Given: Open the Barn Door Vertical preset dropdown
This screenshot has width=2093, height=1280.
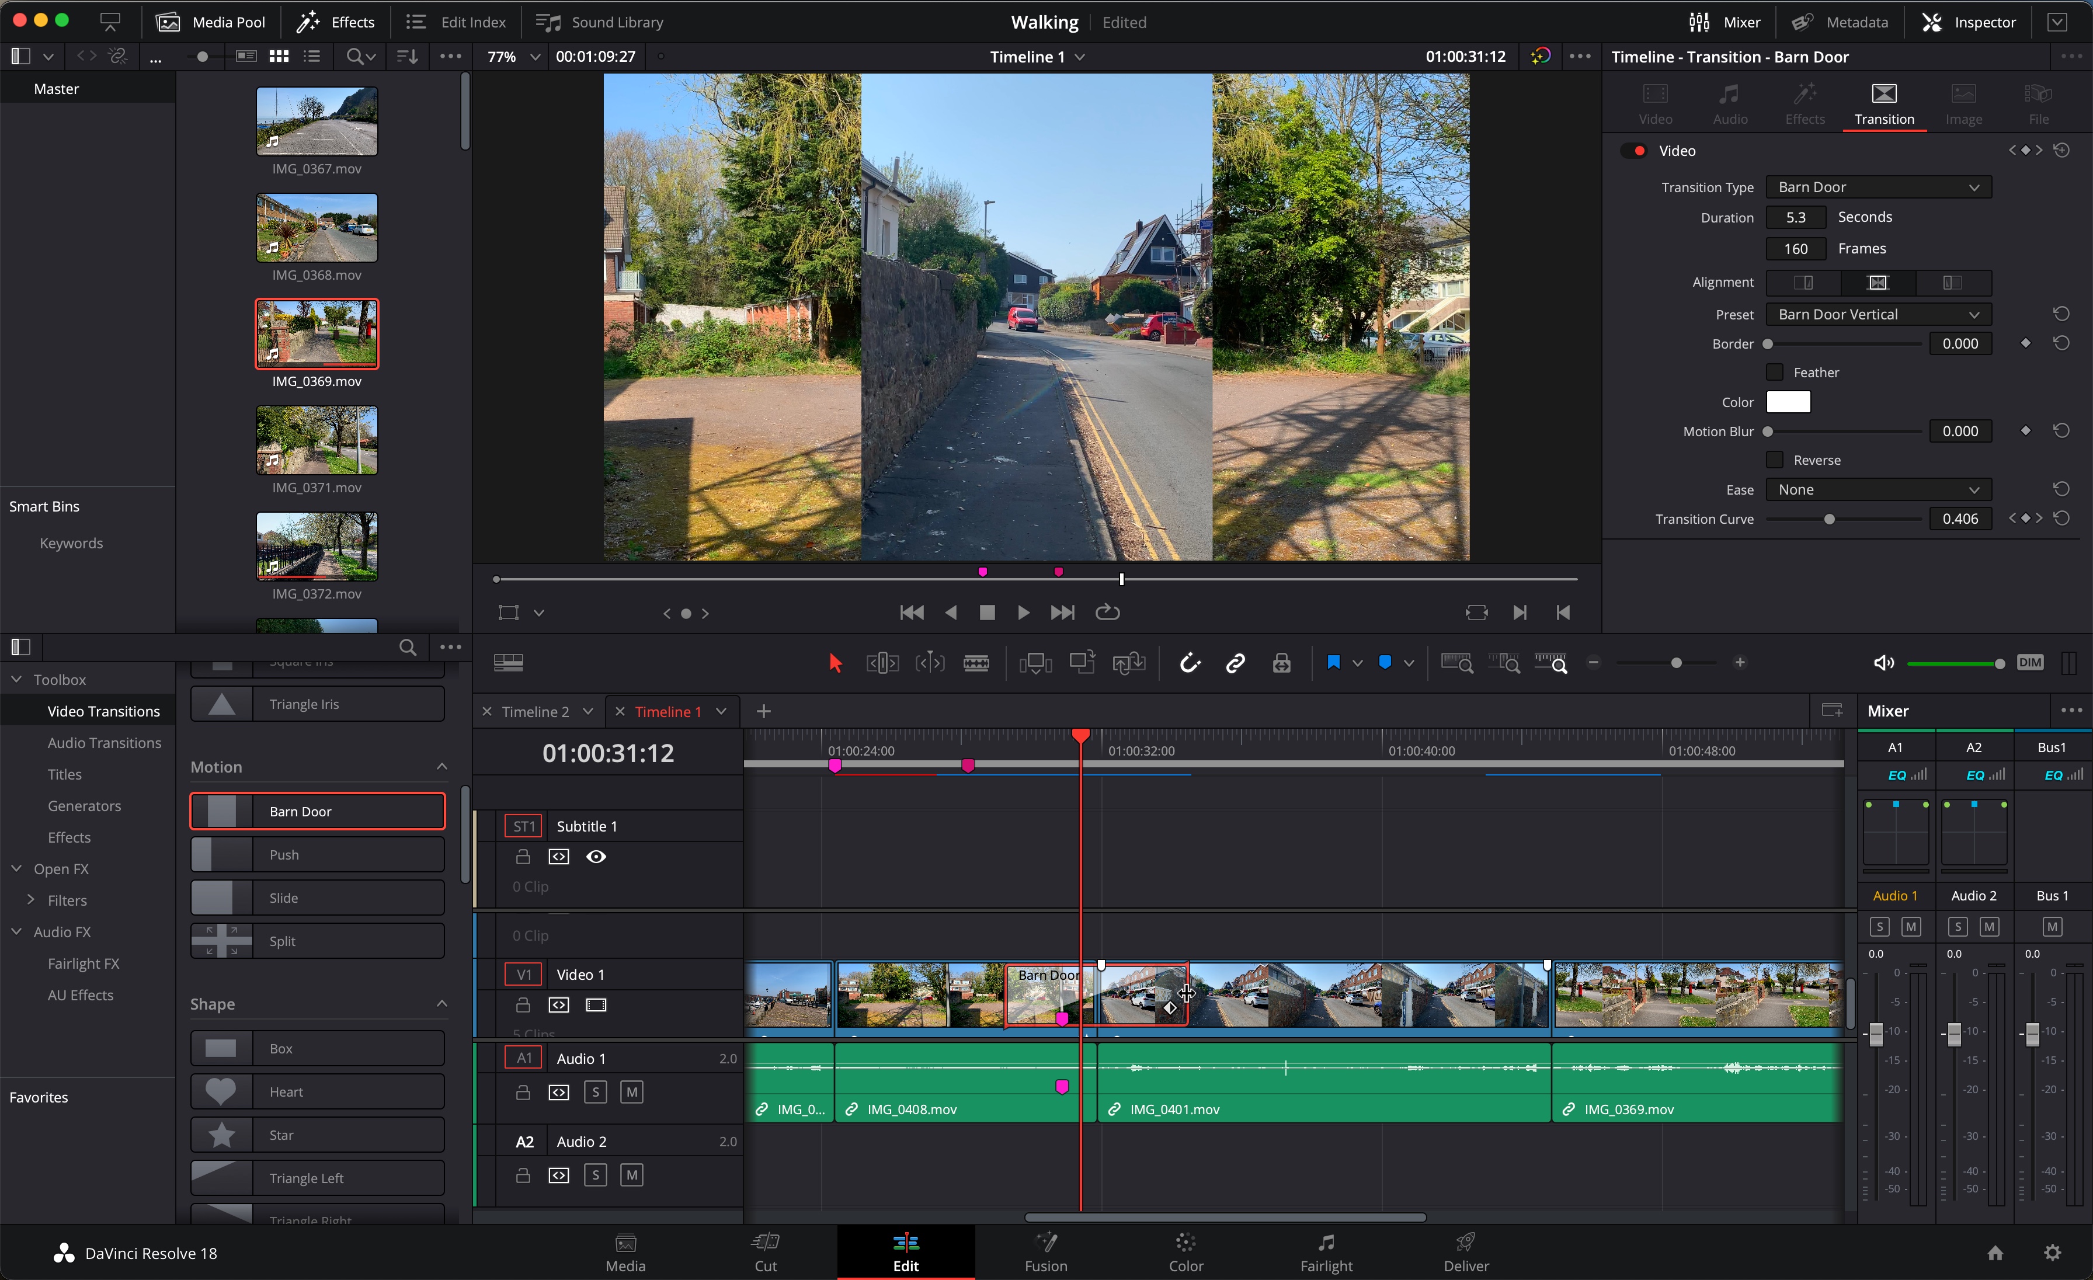Looking at the screenshot, I should click(x=1878, y=314).
